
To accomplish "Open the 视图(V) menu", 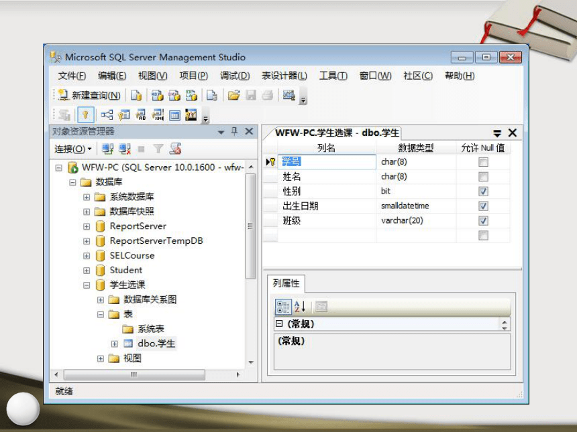I will click(x=153, y=76).
